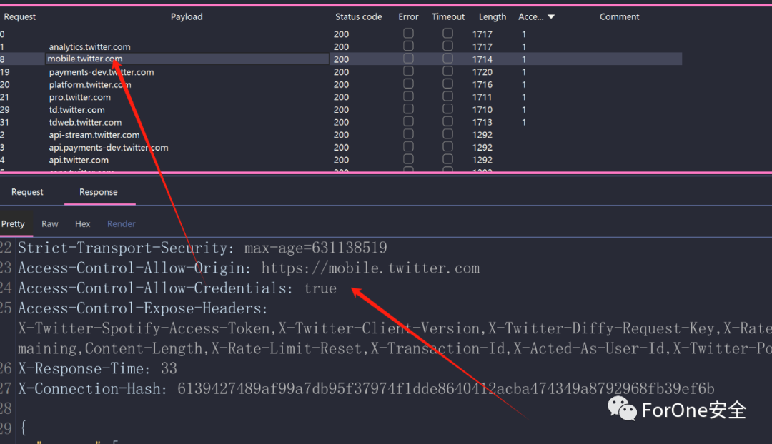The height and width of the screenshot is (444, 772).
Task: Toggle Timeout checkbox for mobile.twitter.com row
Action: point(447,59)
